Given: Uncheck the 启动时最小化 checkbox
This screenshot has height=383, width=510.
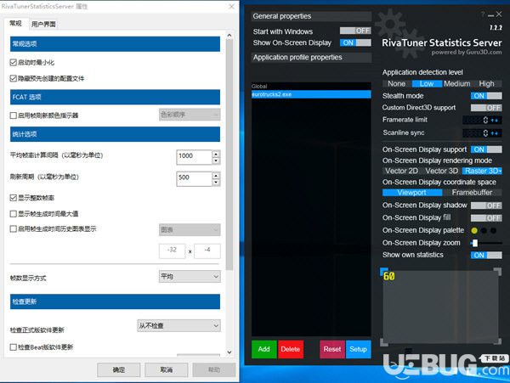Looking at the screenshot, I should (14, 62).
